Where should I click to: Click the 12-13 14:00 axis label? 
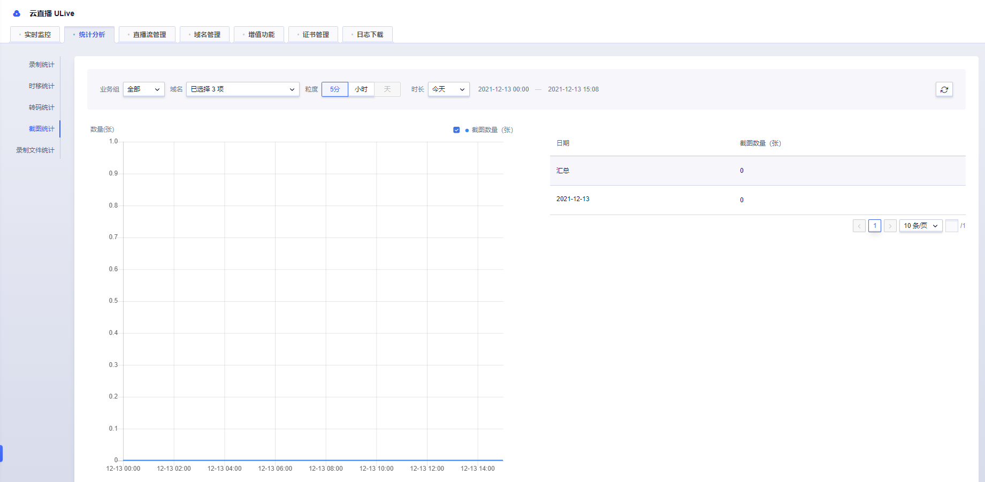click(x=478, y=469)
